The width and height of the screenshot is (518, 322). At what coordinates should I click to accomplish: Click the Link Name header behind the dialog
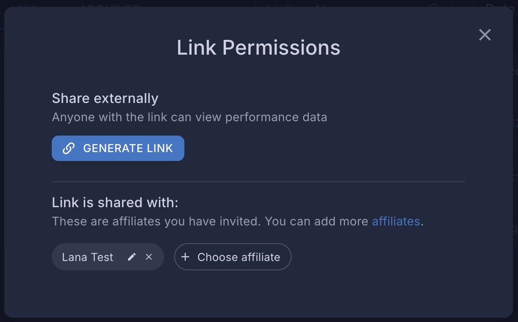297,4
